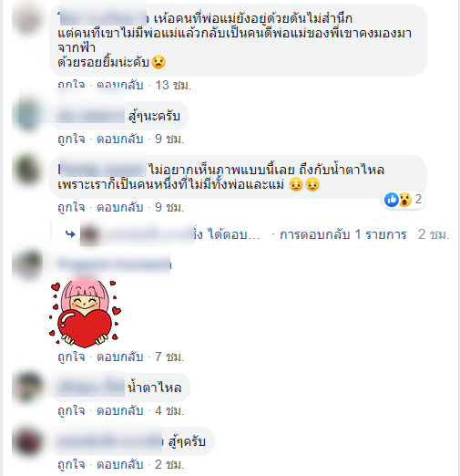Open the '7 ชม.' timestamp under sticker

tap(169, 357)
